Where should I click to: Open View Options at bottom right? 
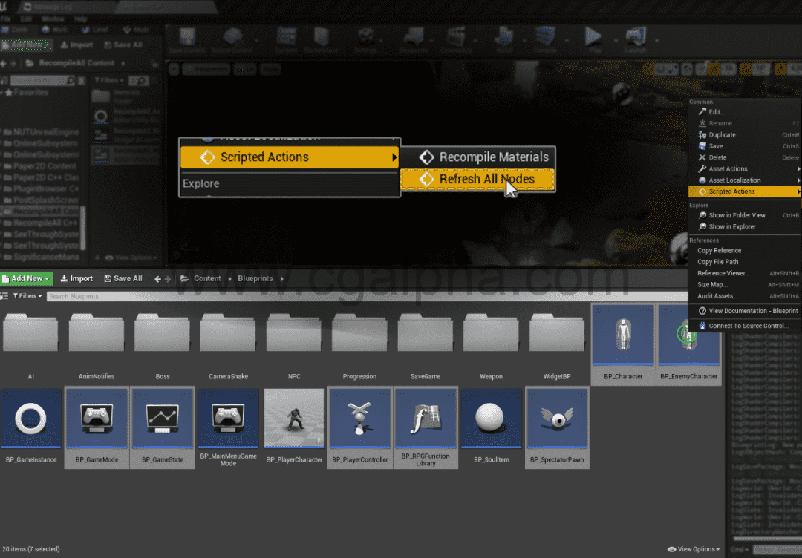pyautogui.click(x=692, y=549)
